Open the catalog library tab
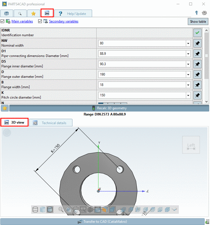The height and width of the screenshot is (225, 210). (x=6, y=13)
